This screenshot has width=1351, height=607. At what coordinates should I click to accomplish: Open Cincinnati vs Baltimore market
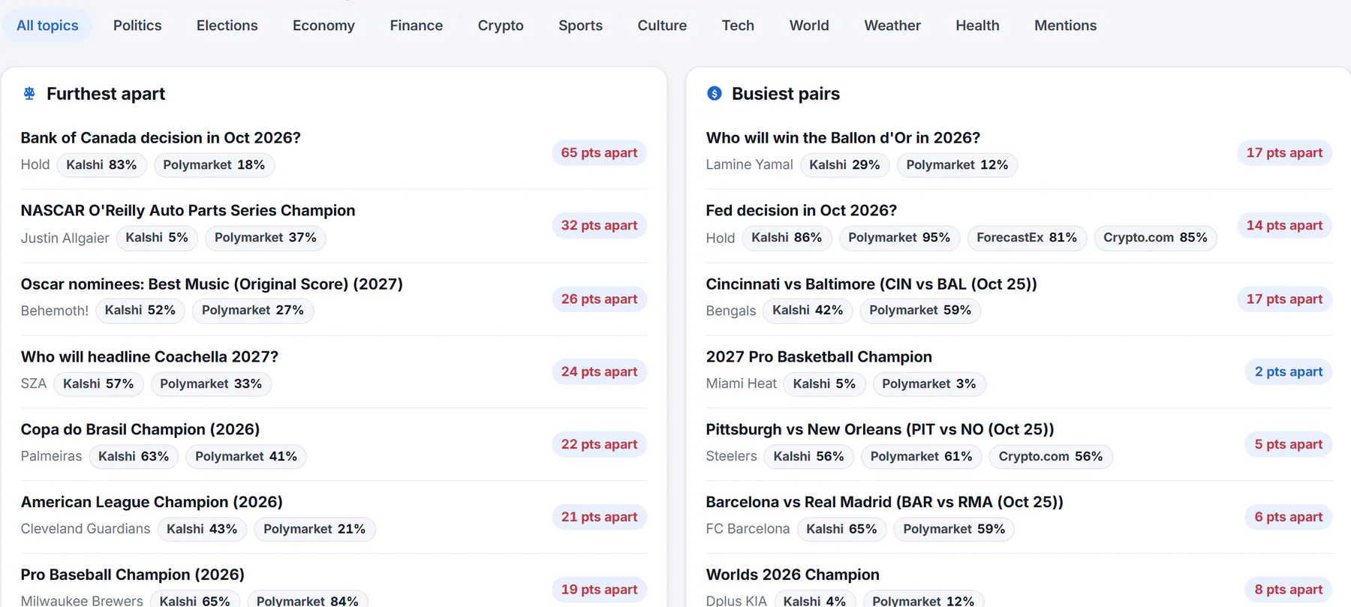click(871, 284)
